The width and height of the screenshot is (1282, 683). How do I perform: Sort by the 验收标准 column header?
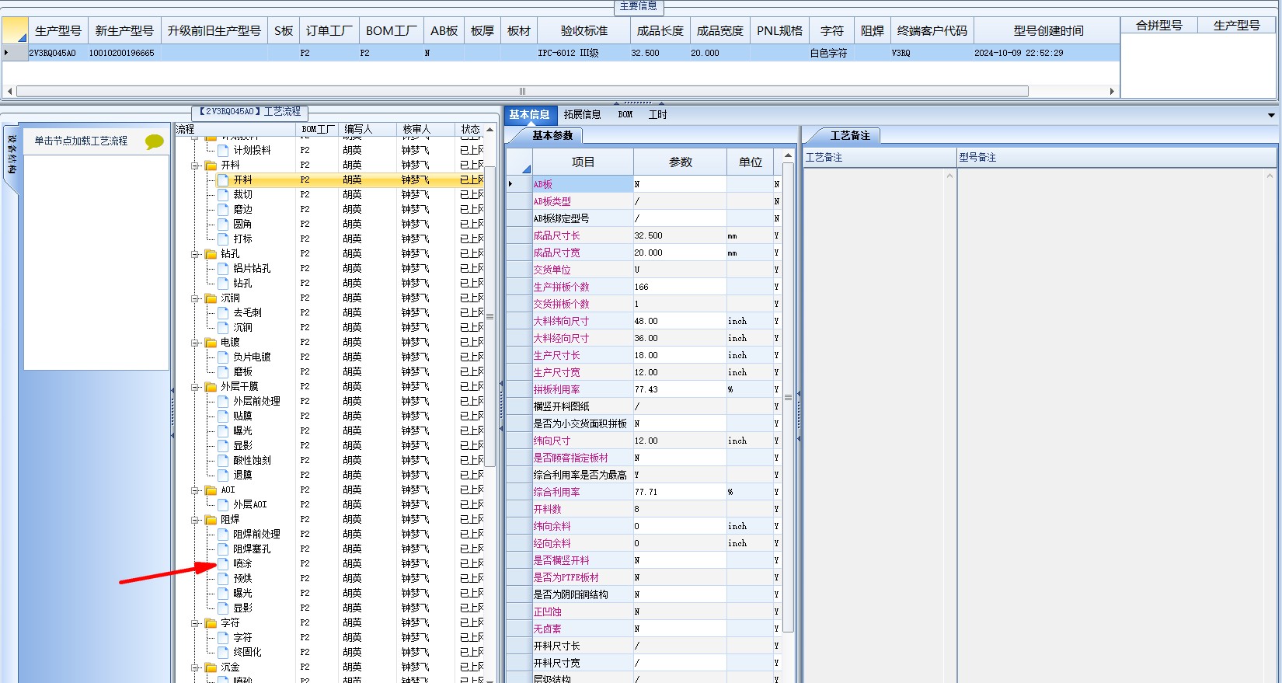coord(584,31)
